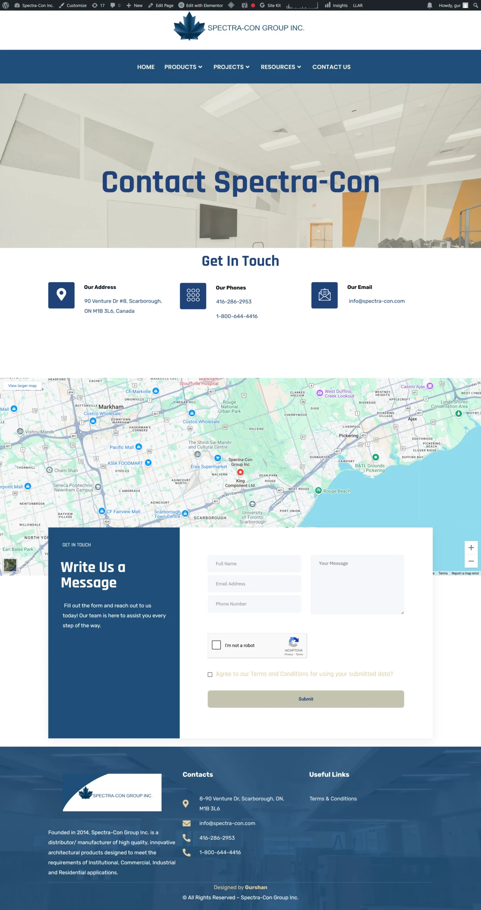Check the I'm not a robot box
Viewport: 481px width, 910px height.
point(216,645)
